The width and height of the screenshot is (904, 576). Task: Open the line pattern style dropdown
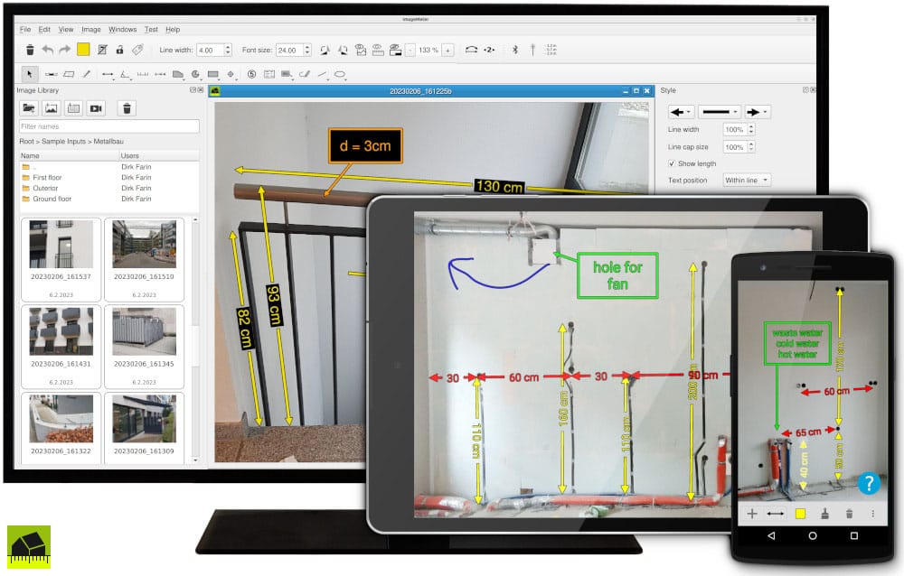click(720, 111)
